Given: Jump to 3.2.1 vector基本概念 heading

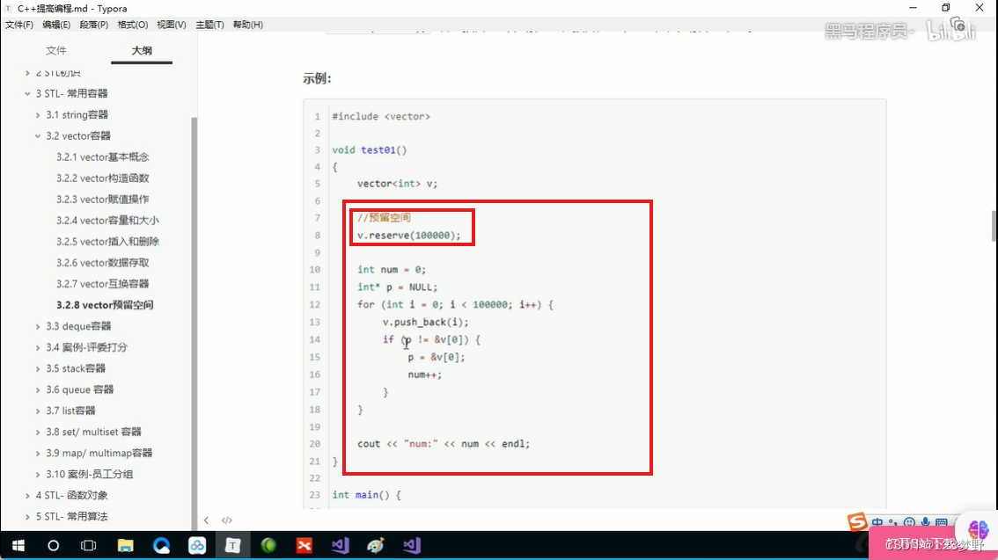Looking at the screenshot, I should point(102,157).
